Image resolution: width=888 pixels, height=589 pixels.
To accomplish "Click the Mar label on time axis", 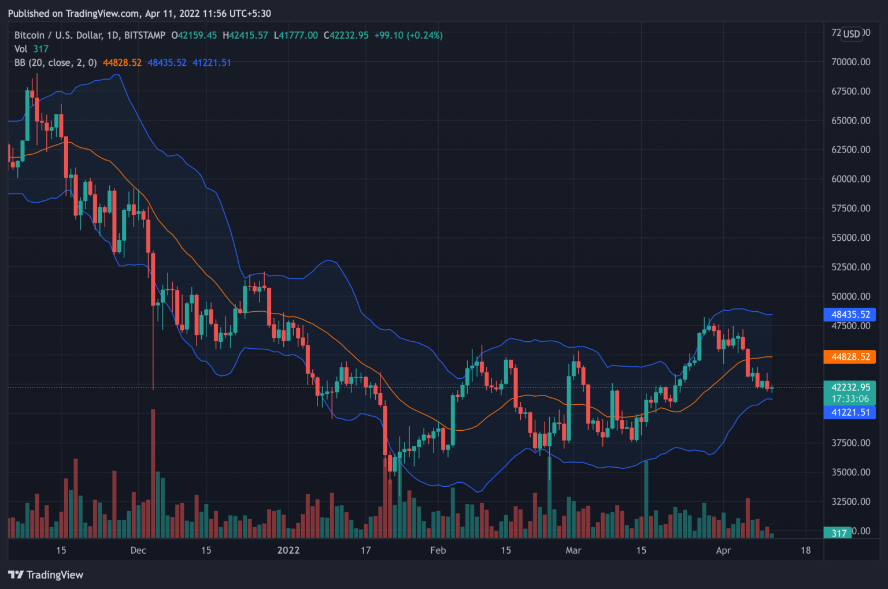I will [x=573, y=550].
